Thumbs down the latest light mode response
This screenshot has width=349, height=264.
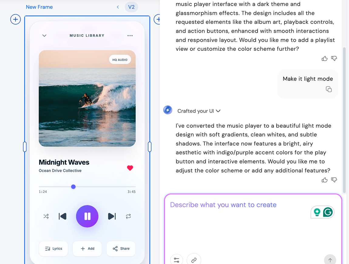[x=334, y=180]
